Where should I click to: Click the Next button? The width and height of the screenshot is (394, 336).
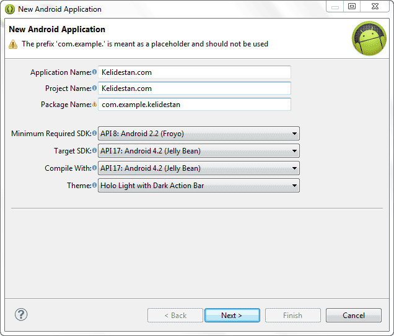tap(232, 315)
